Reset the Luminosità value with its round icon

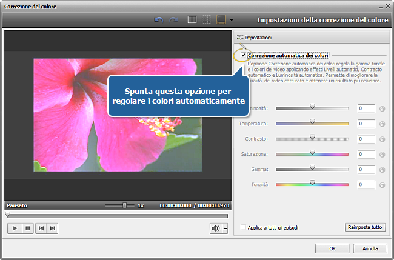(382, 108)
